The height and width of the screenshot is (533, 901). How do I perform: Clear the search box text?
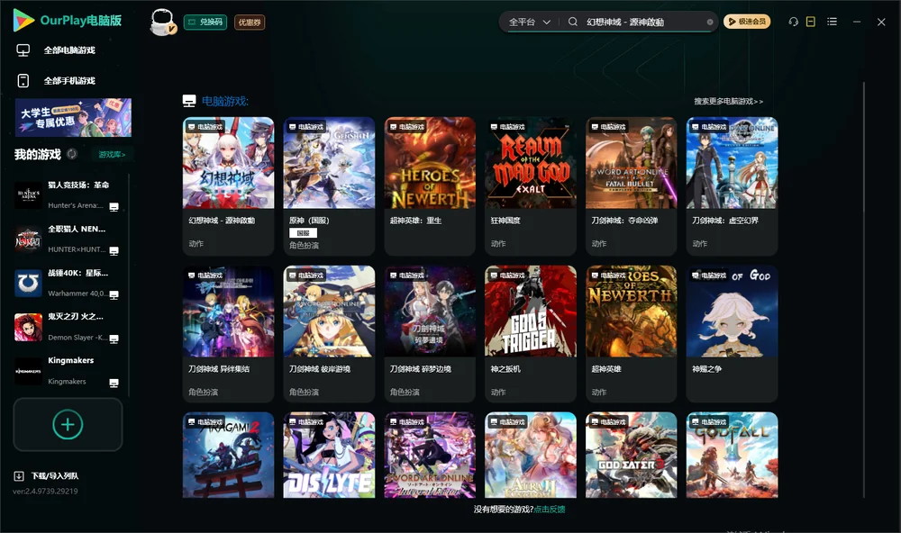click(710, 23)
